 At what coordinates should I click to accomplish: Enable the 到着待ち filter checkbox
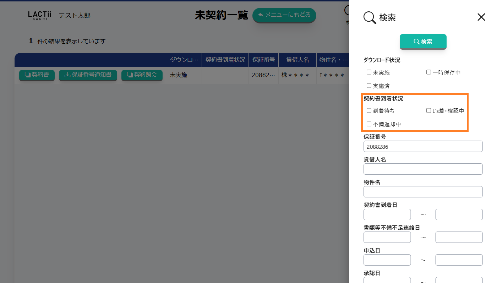tap(369, 110)
